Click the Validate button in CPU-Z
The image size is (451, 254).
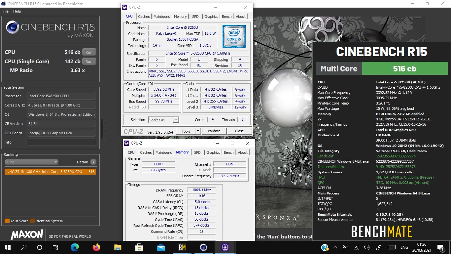tap(214, 131)
